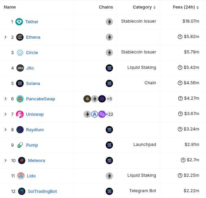Click the Tether logo icon
Image resolution: width=206 pixels, height=198 pixels.
tap(19, 22)
